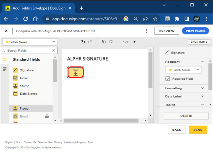
Task: Open the Standard Fields sidebar tab icon
Action: 5,59
